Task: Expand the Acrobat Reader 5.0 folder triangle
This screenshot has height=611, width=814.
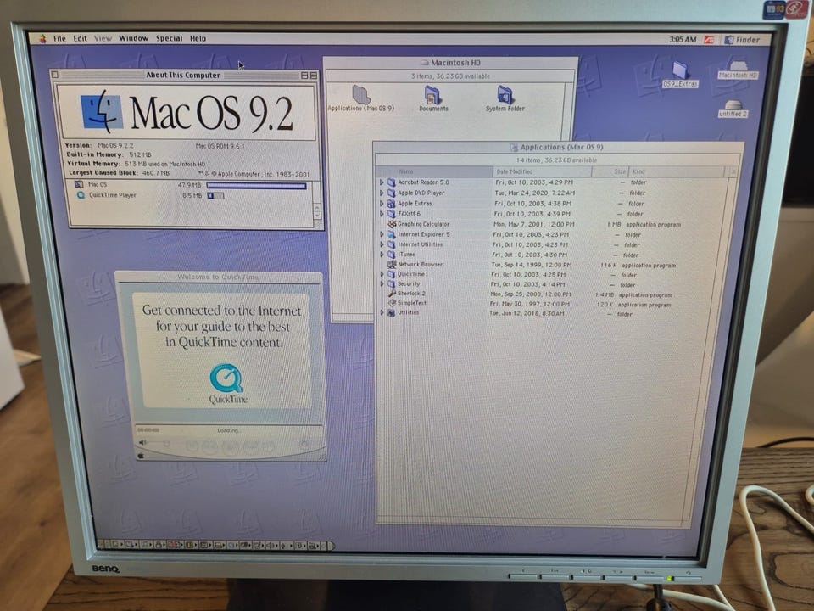Action: pos(382,182)
